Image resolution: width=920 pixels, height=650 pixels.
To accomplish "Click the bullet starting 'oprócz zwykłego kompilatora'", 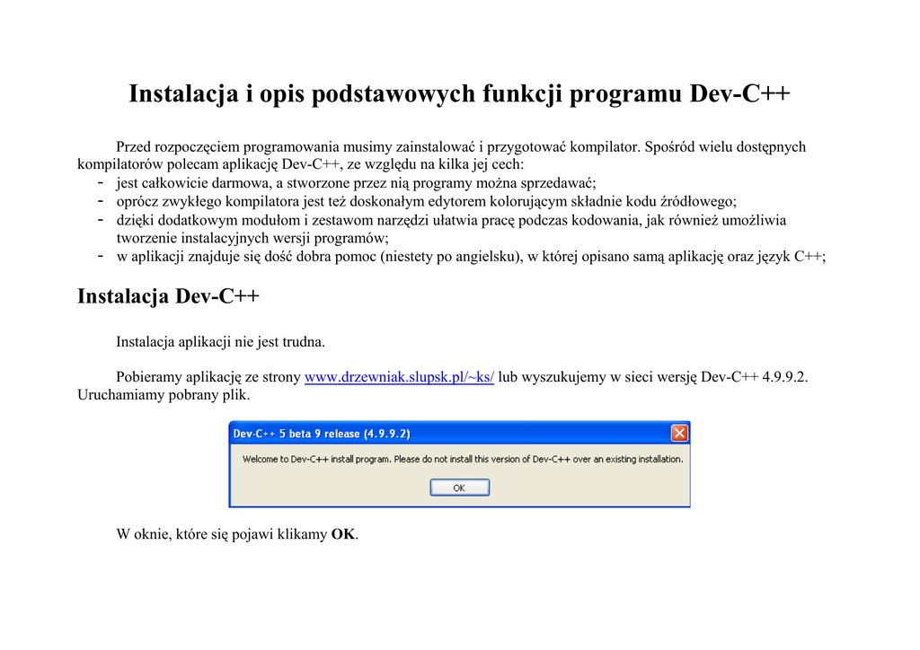I will 426,201.
